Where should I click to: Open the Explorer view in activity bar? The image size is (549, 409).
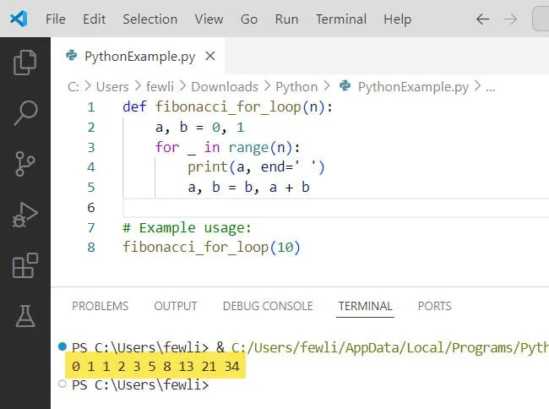coord(25,63)
